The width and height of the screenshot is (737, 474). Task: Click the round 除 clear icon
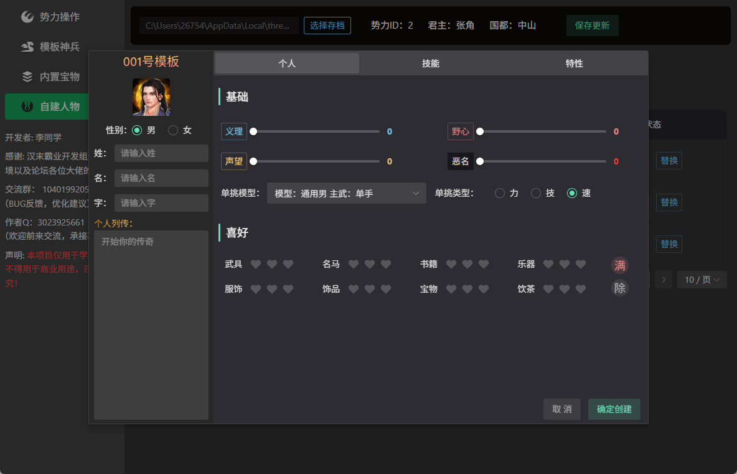tap(620, 288)
